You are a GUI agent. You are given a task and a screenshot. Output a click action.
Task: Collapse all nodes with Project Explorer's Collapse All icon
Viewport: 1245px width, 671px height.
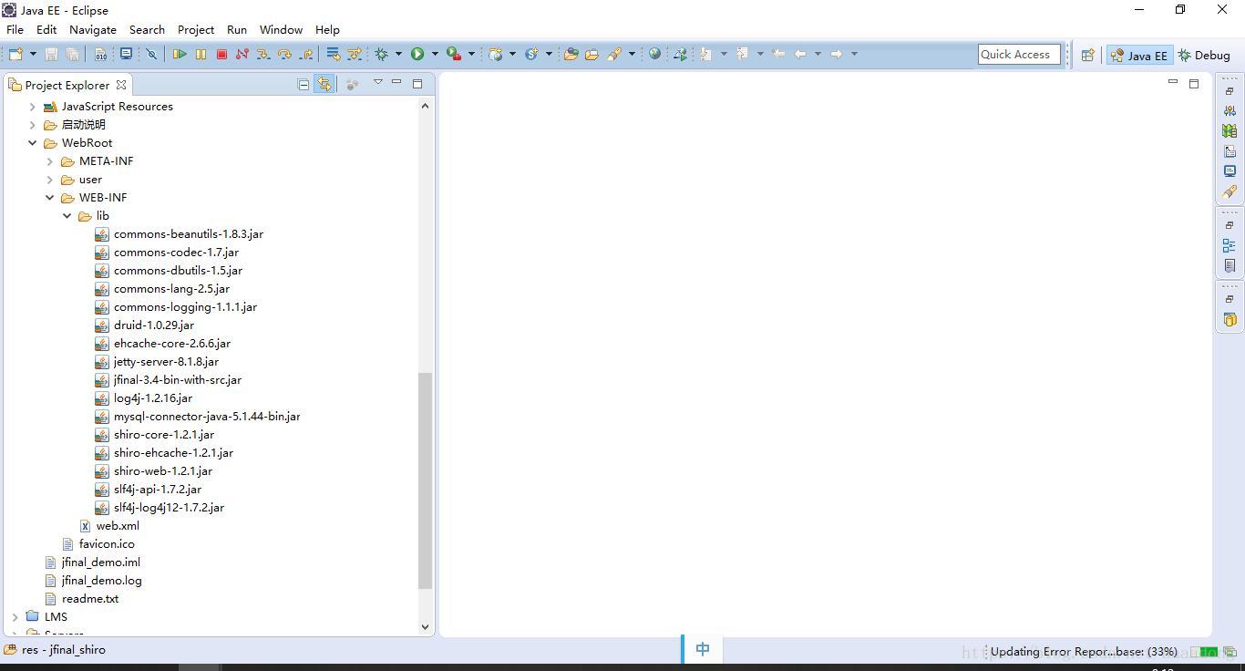(x=303, y=83)
